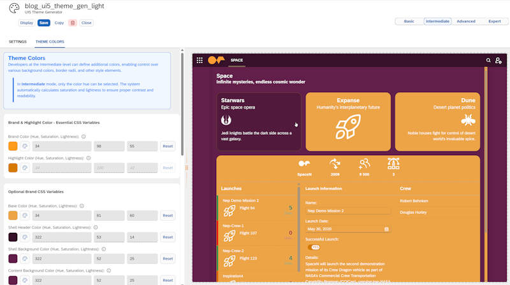The image size is (510, 285).
Task: Click the light orange Base Color swatch
Action: tap(13, 216)
